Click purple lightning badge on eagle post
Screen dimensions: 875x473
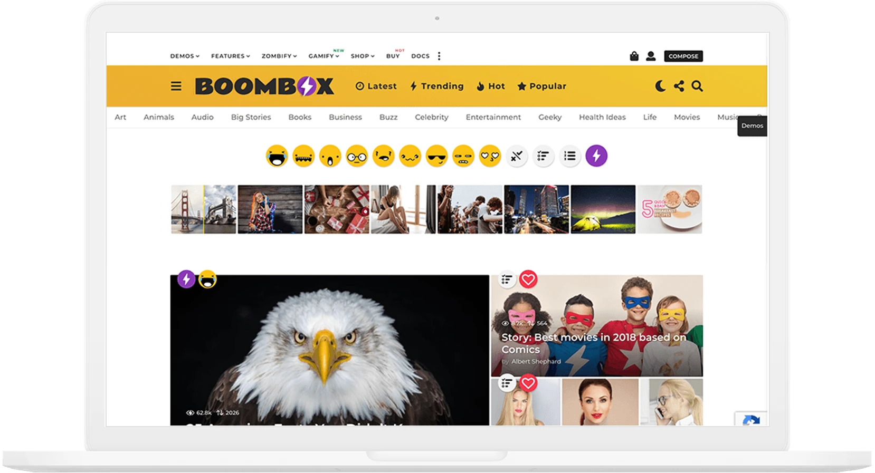186,279
